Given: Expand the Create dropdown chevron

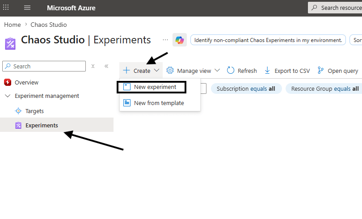Looking at the screenshot, I should (156, 71).
